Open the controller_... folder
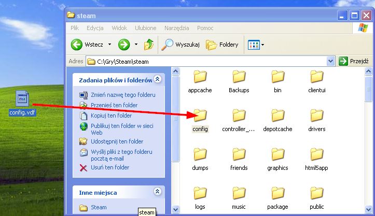 coord(239,121)
